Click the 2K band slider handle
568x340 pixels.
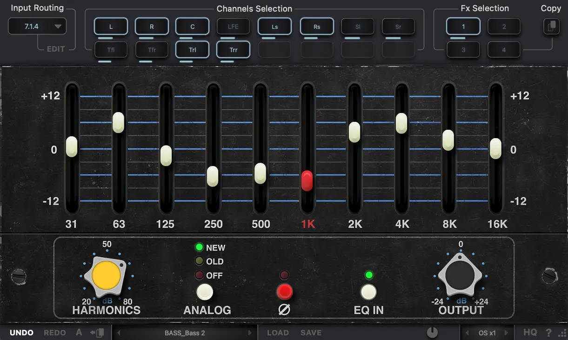[x=354, y=132]
